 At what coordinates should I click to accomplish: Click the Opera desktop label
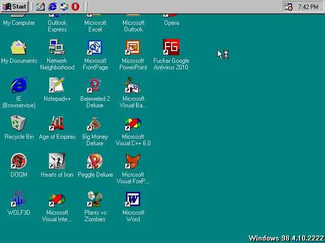point(172,23)
